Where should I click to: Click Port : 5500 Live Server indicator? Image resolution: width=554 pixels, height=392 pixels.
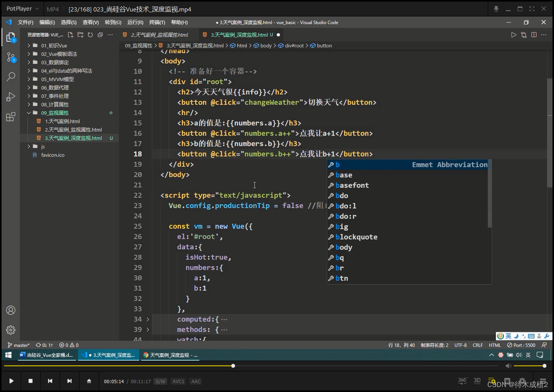pyautogui.click(x=521, y=345)
